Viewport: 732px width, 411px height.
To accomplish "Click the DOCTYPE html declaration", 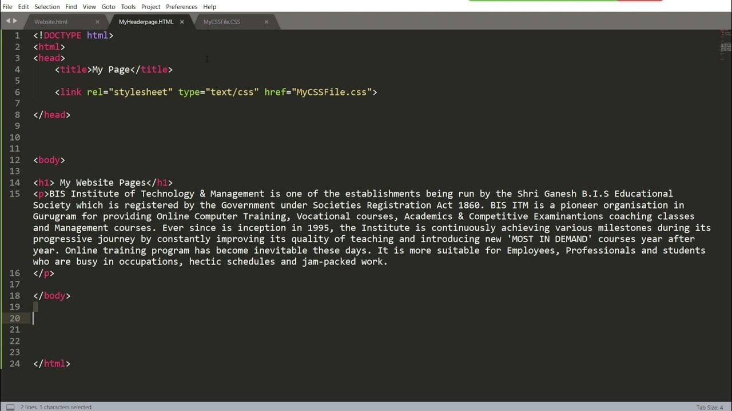I will (73, 35).
